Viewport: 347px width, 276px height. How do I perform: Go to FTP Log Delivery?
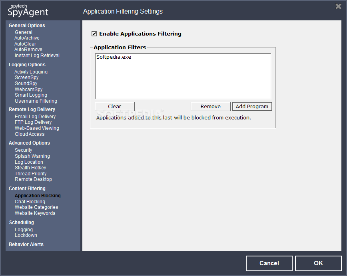pyautogui.click(x=33, y=122)
